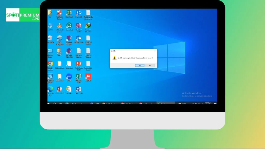Select the Excel 2013 desktop shortcut

[69, 14]
